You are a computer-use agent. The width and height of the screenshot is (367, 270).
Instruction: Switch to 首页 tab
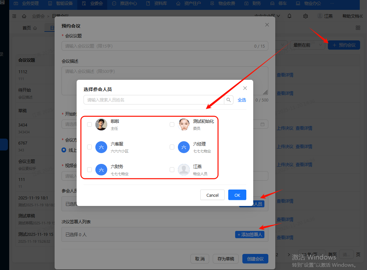pos(30,28)
